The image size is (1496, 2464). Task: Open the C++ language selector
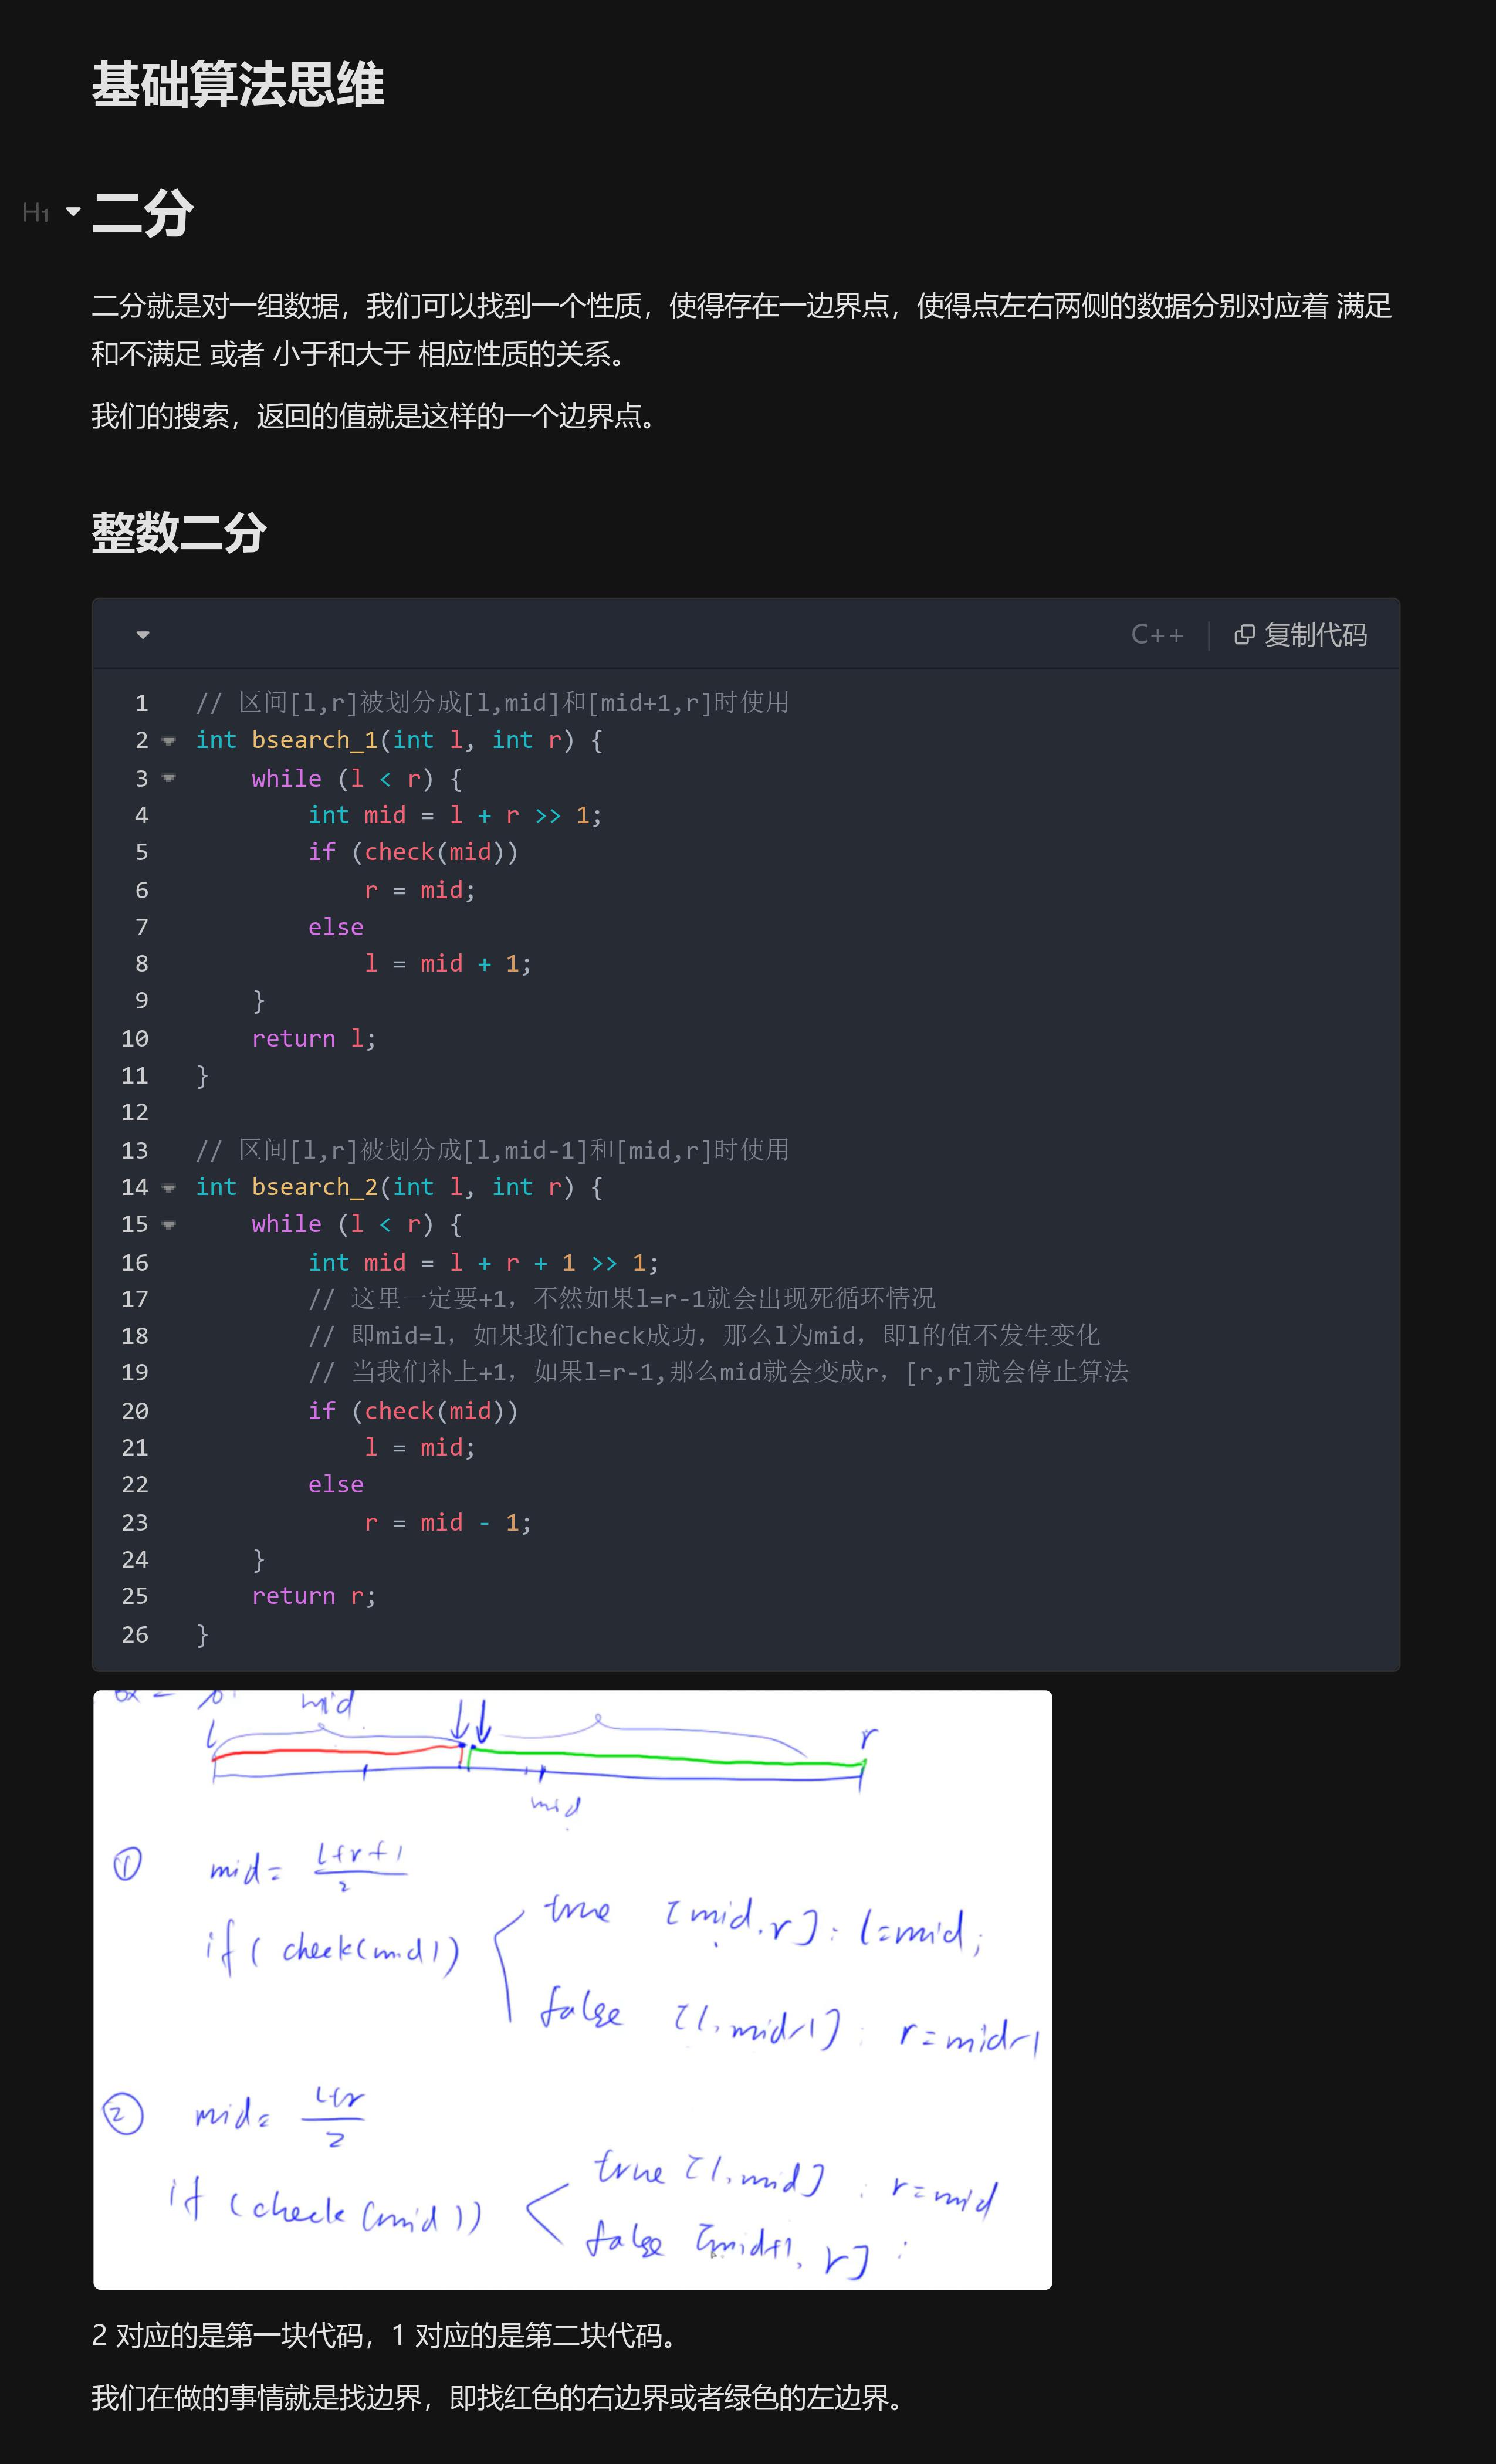(x=1157, y=635)
